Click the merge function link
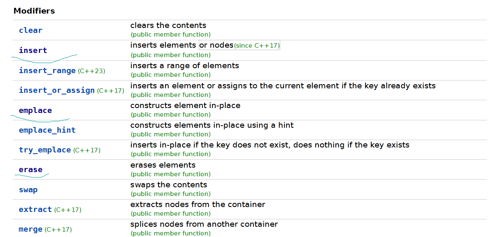Viewport: 493px width, 237px height. point(30,229)
